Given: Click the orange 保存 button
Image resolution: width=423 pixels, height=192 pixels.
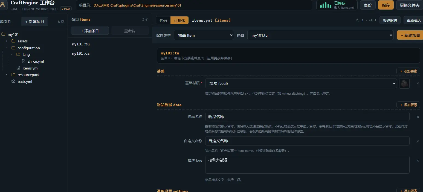Looking at the screenshot, I should (386, 5).
